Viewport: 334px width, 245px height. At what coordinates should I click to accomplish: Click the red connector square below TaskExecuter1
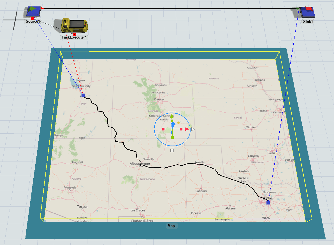[75, 34]
